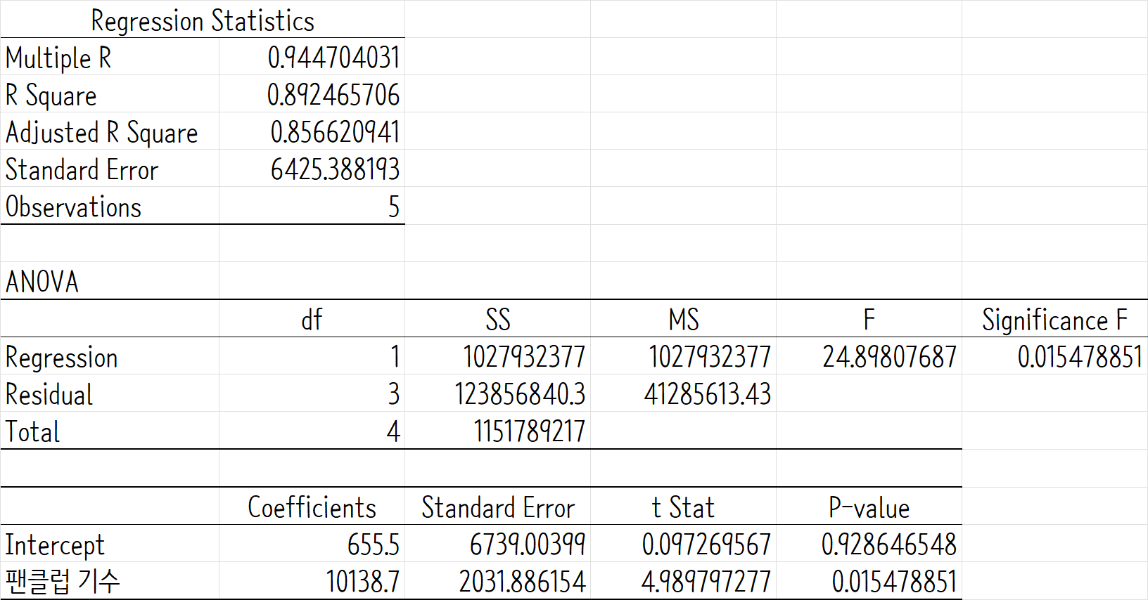Click the Intercept row label
1148x600 pixels.
coord(55,545)
